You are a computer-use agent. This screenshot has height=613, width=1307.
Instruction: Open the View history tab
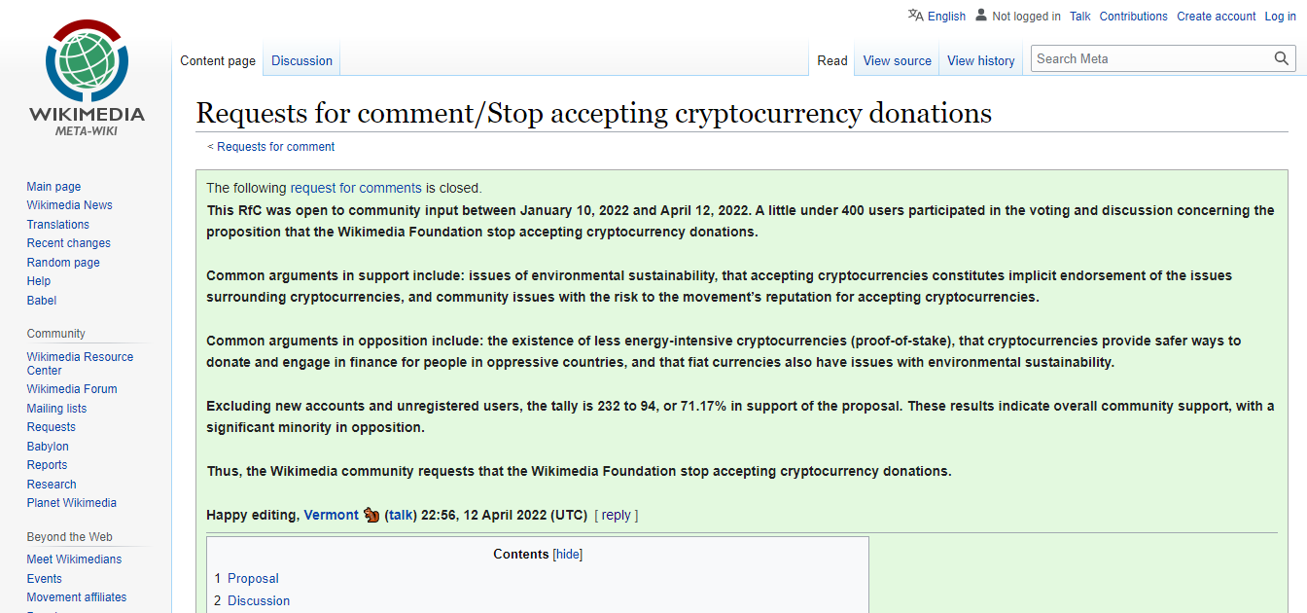click(x=980, y=60)
